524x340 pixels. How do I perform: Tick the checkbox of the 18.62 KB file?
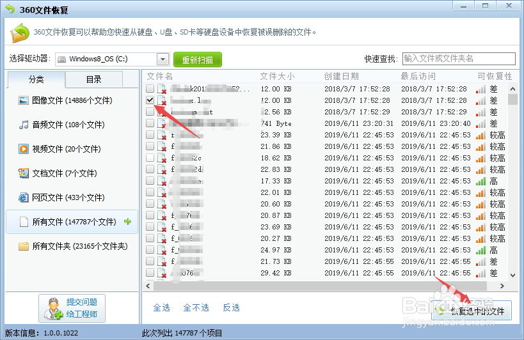tap(150, 157)
